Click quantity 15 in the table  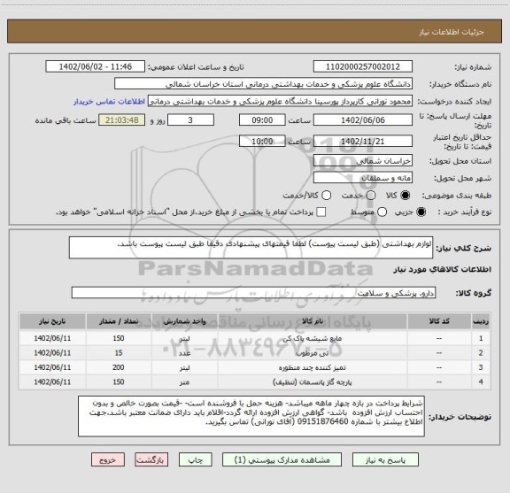click(x=119, y=353)
